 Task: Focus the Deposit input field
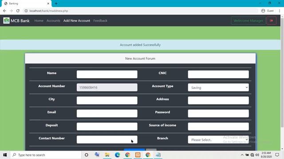click(x=107, y=127)
